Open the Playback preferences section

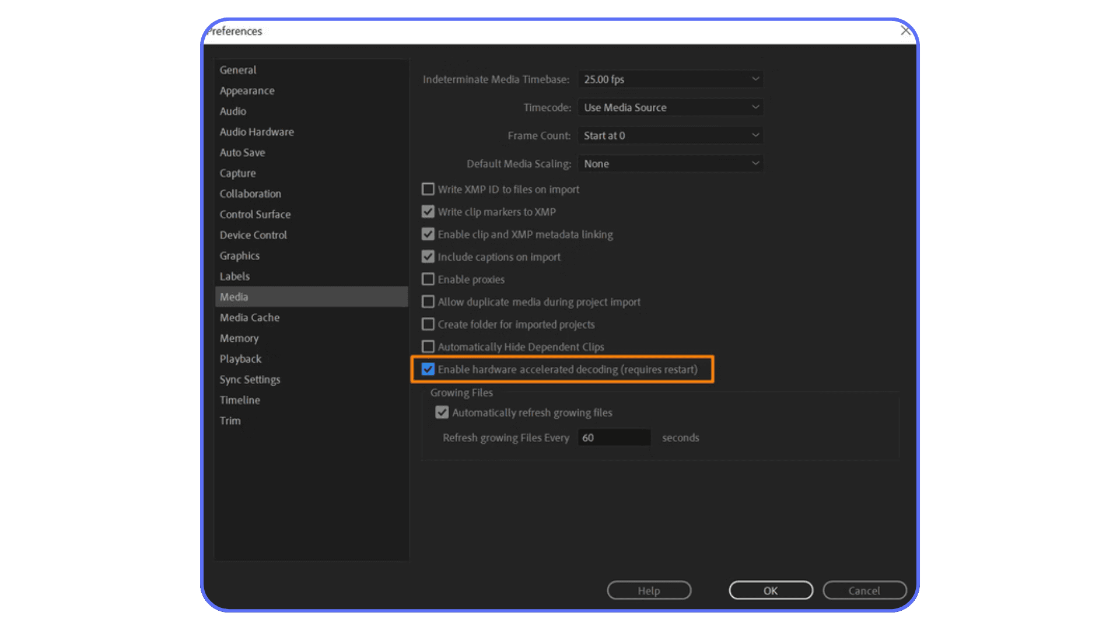coord(240,359)
